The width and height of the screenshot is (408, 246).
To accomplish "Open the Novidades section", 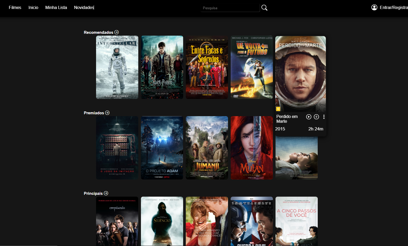I will click(x=84, y=7).
